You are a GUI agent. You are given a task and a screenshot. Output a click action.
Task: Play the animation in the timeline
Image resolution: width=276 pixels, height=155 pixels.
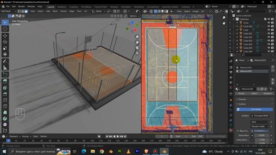[x=118, y=136]
